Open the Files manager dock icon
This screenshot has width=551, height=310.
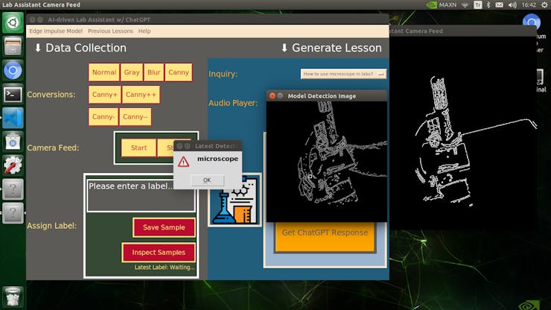click(13, 46)
